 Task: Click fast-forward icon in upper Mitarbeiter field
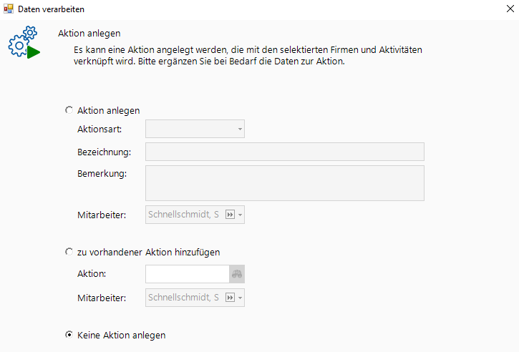click(x=230, y=215)
